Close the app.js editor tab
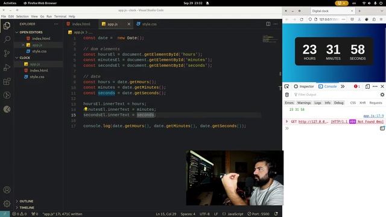Screen dimensions: 386x217 tap(128, 24)
